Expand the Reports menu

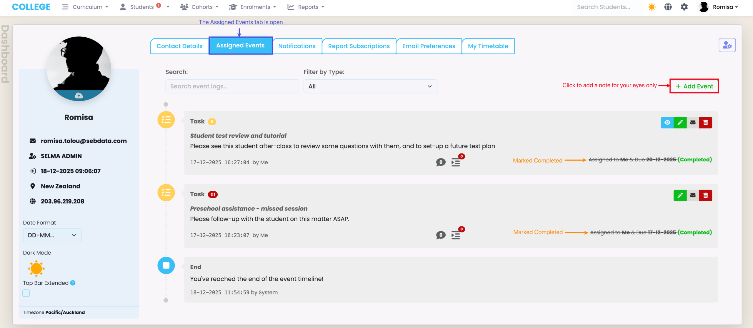[x=306, y=7]
